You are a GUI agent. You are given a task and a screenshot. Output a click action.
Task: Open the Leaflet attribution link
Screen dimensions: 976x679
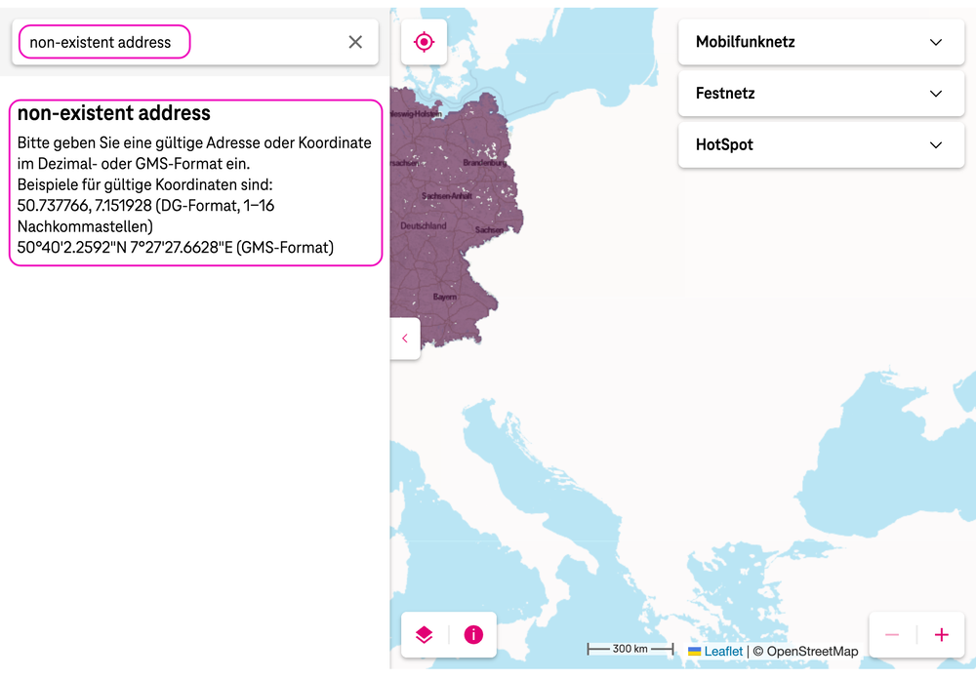point(723,651)
